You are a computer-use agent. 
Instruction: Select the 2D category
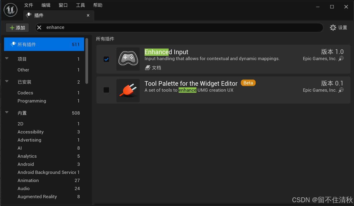(44, 124)
